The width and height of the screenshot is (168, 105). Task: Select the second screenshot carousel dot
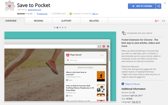tap(57, 28)
